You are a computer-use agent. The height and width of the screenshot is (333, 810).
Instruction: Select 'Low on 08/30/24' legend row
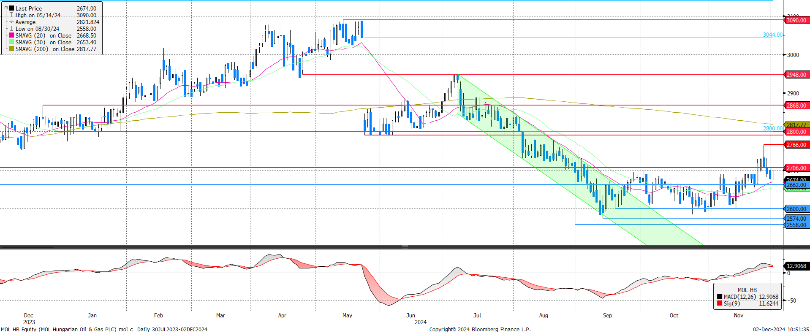click(x=38, y=29)
